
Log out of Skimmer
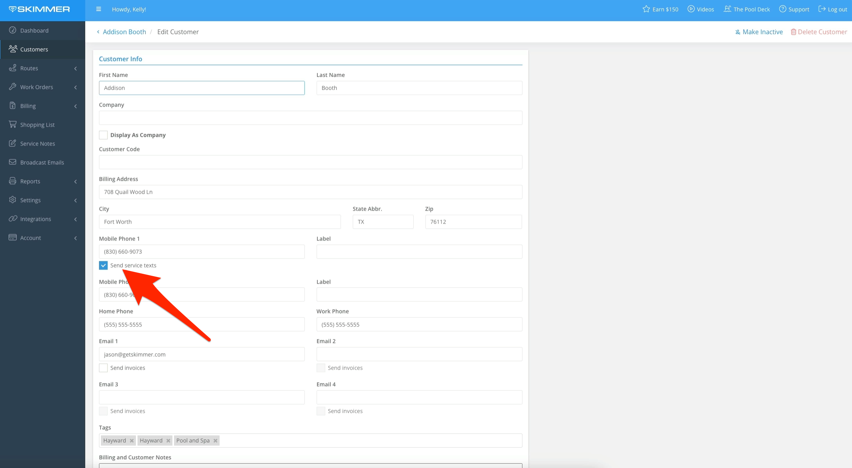pos(832,9)
